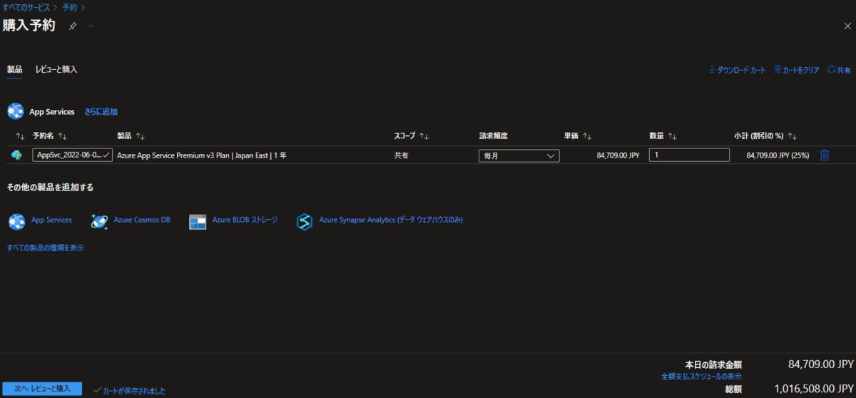Image resolution: width=856 pixels, height=398 pixels.
Task: Add Azure Cosmos DB product
Action: coord(142,220)
